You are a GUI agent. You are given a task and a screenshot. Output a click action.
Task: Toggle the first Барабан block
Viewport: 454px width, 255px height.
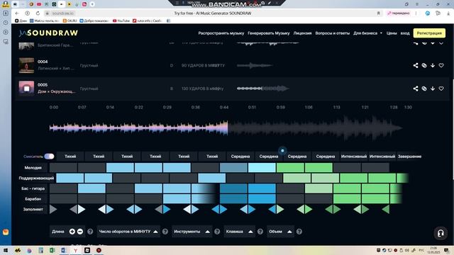63,199
